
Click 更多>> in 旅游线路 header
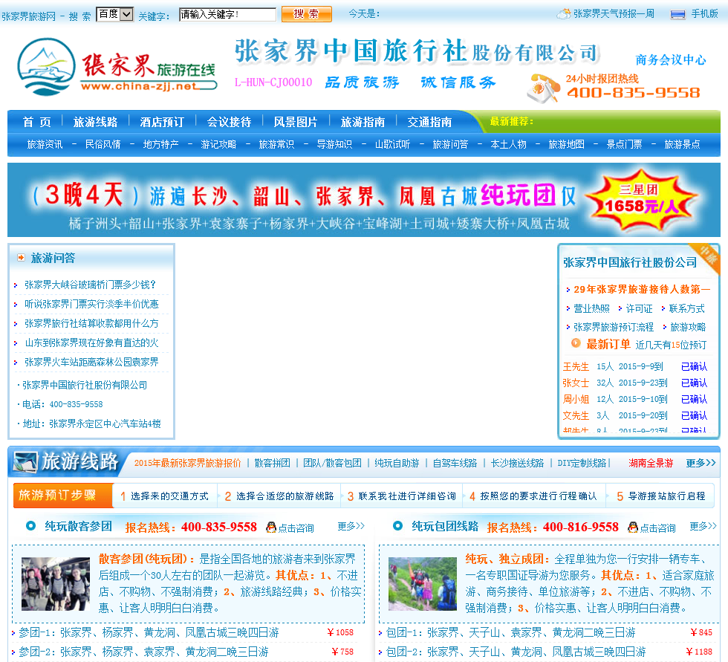tap(701, 463)
